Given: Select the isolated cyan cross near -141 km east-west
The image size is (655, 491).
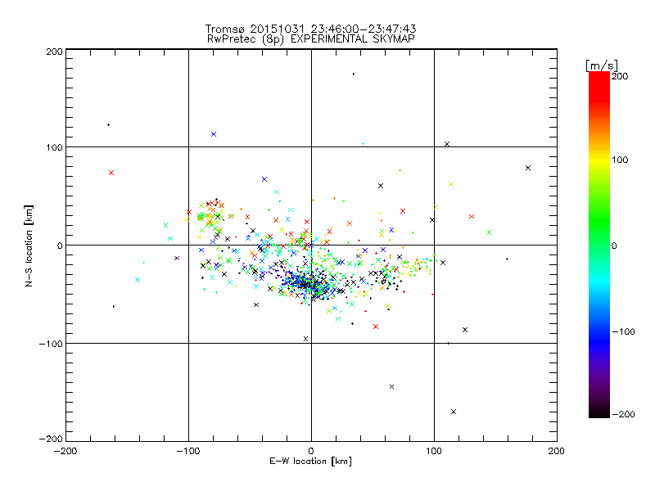Looking at the screenshot, I should [x=138, y=280].
